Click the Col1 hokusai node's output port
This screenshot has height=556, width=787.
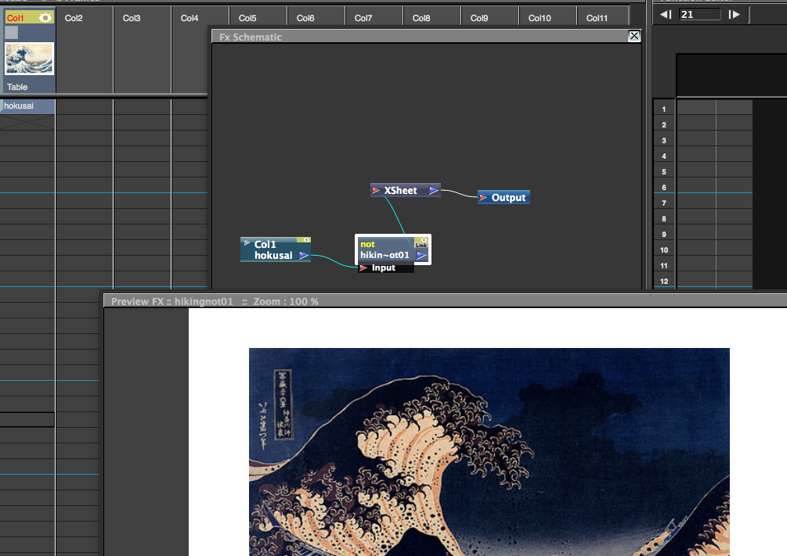pos(303,255)
